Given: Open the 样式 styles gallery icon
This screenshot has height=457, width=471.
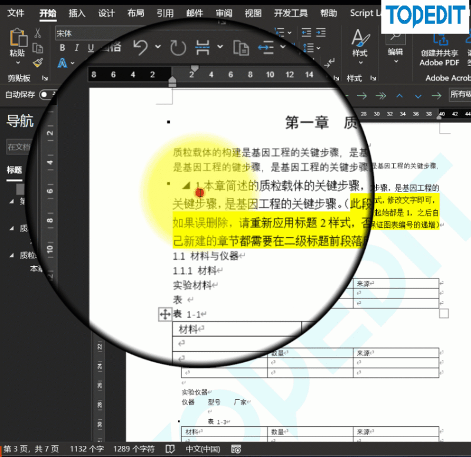Looking at the screenshot, I should point(360,38).
